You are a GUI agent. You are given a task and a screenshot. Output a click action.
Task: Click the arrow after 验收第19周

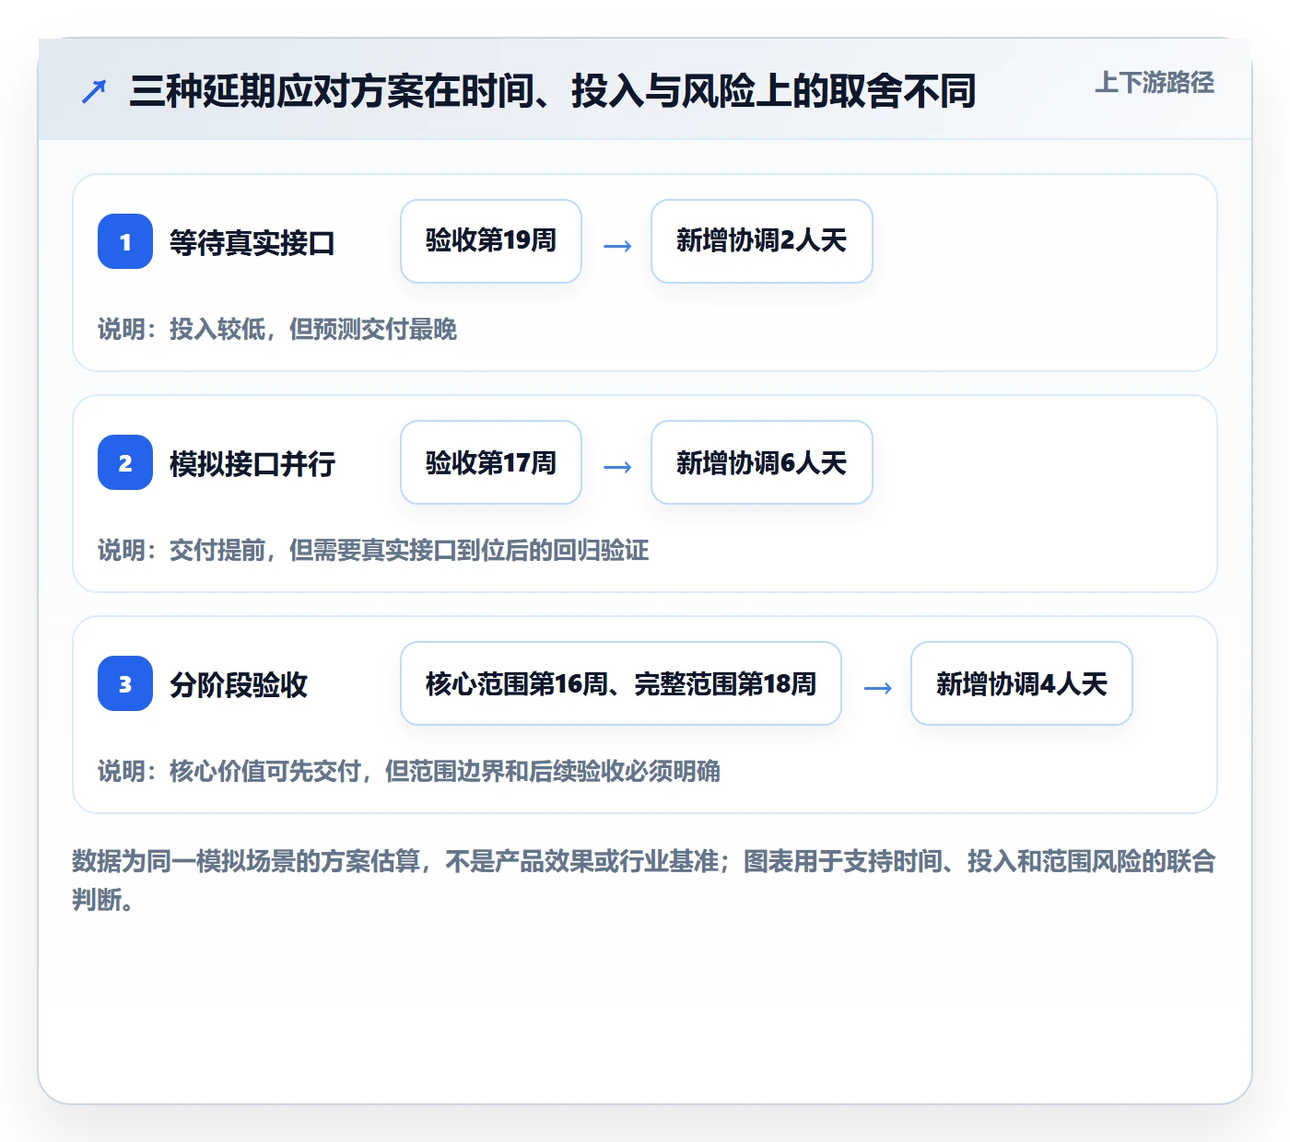tap(617, 246)
